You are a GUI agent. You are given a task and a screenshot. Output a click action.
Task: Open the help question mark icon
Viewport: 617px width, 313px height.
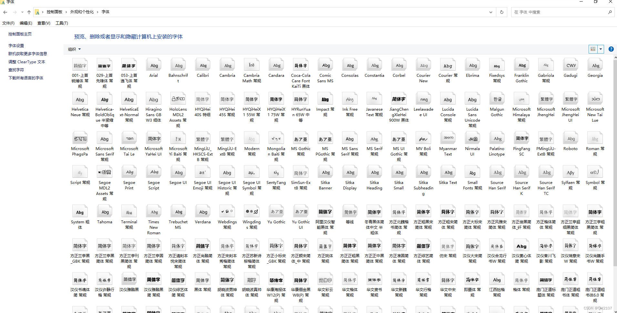[611, 49]
